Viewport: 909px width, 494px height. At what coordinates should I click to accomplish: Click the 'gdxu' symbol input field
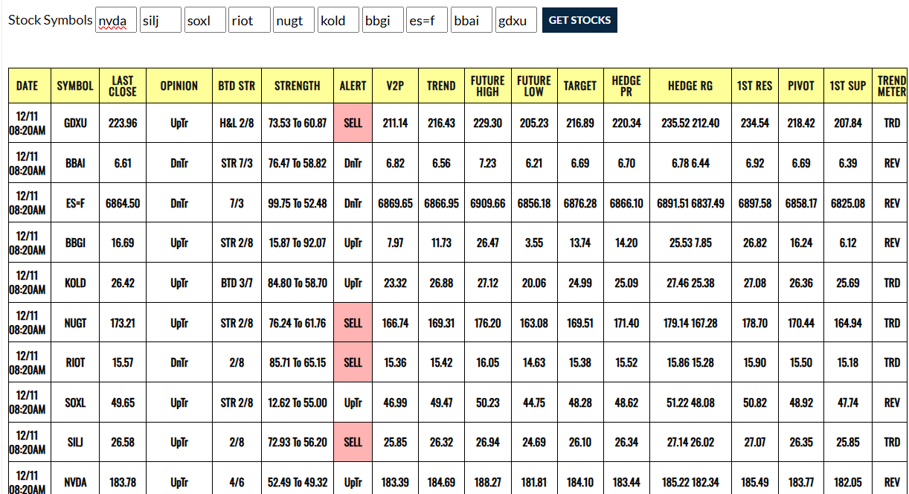click(x=515, y=21)
